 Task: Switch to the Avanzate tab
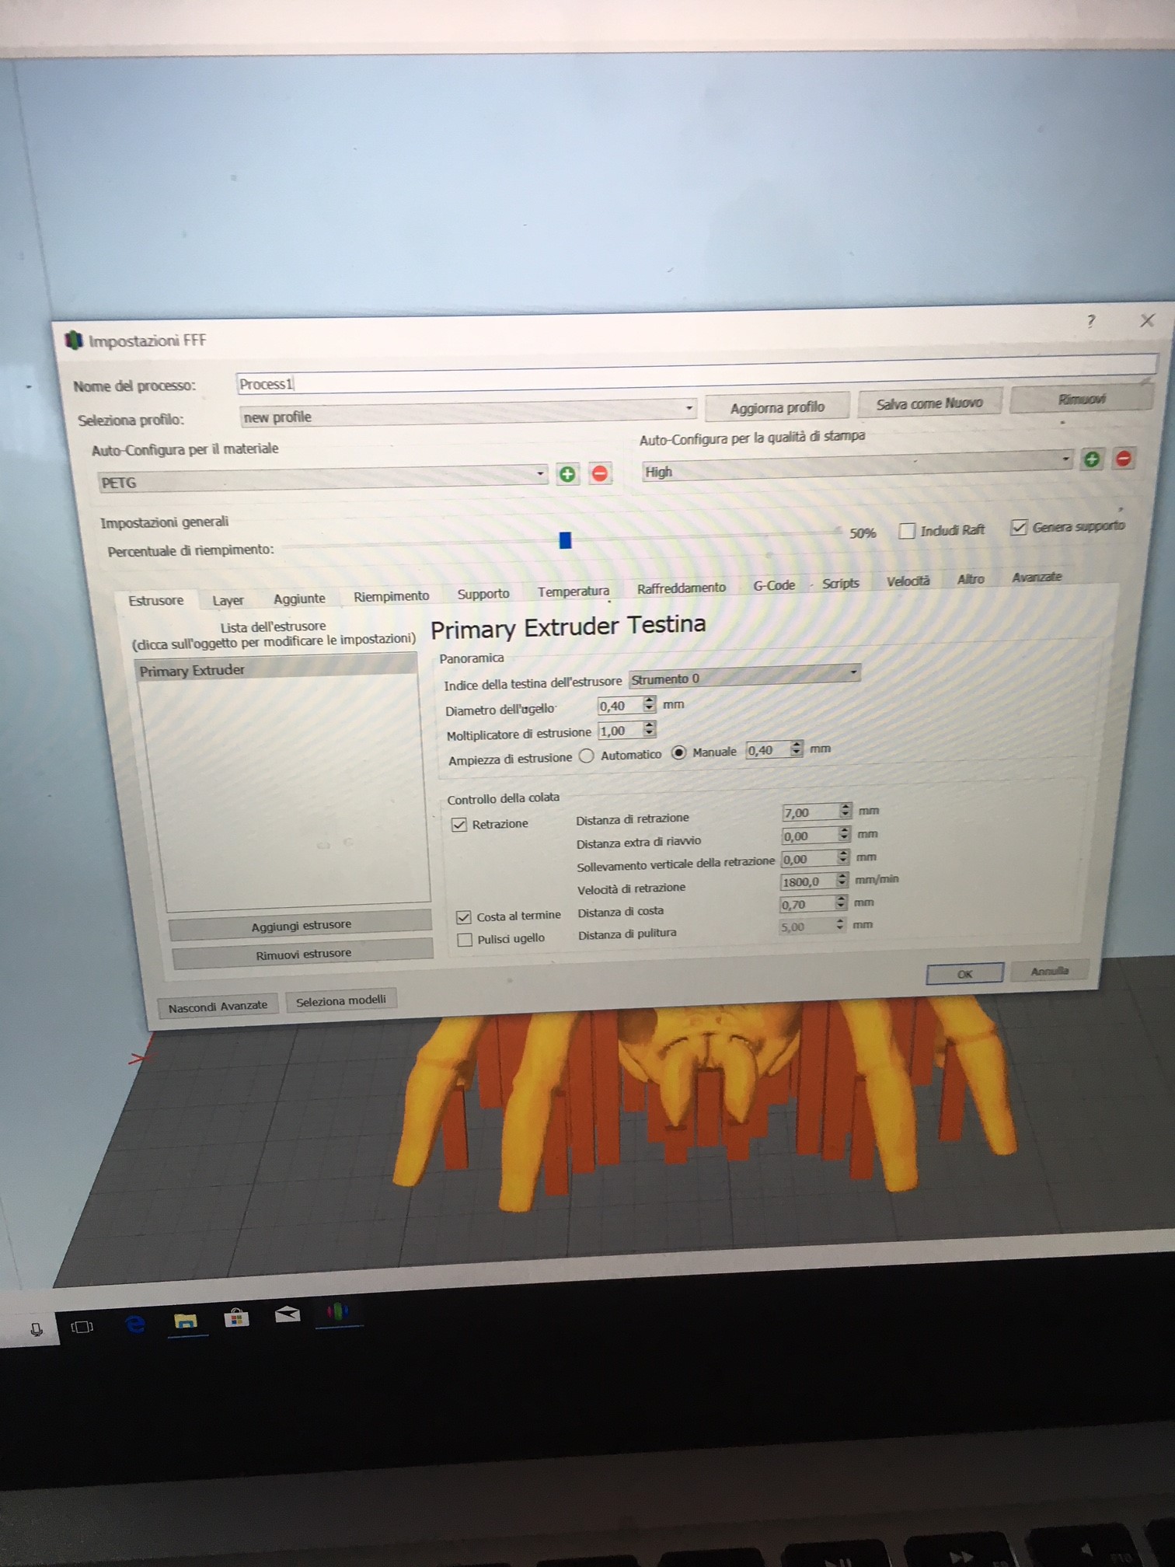(1037, 577)
